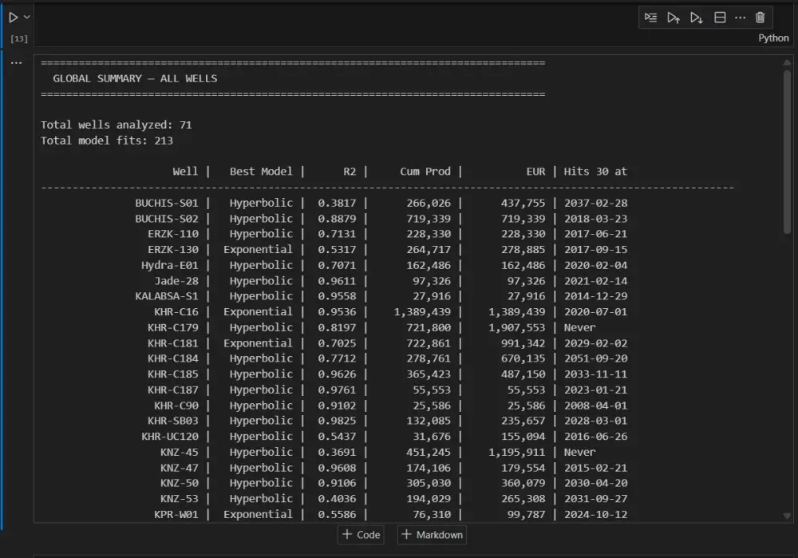Click R2 value 0.9761 for KHR-C187
This screenshot has width=798, height=558.
(x=337, y=390)
